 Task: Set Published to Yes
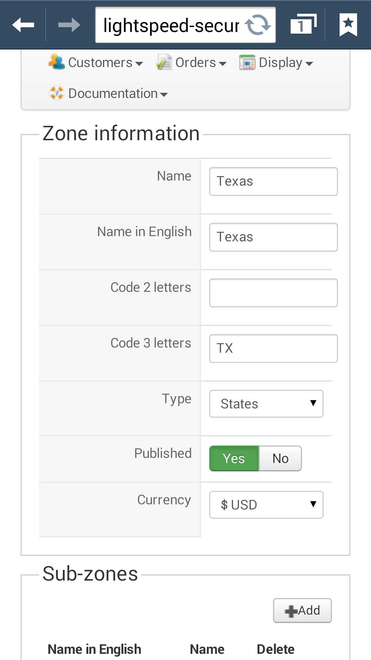point(234,458)
